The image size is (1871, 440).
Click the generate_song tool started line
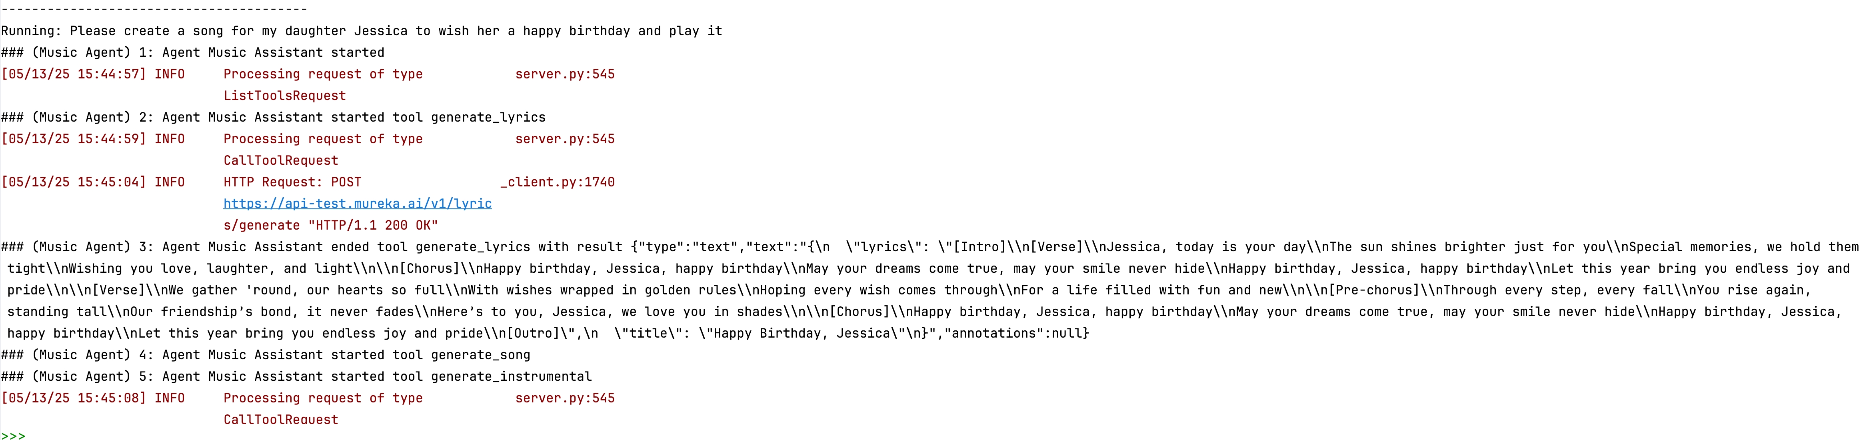click(x=266, y=355)
